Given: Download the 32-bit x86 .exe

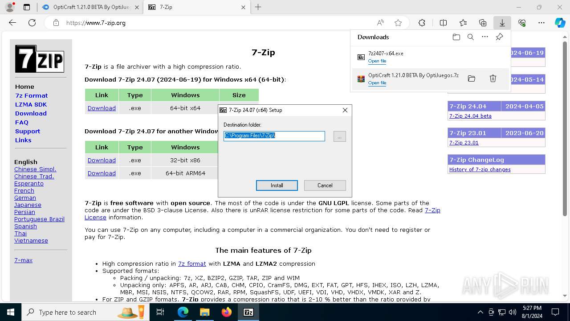Looking at the screenshot, I should pos(102,160).
